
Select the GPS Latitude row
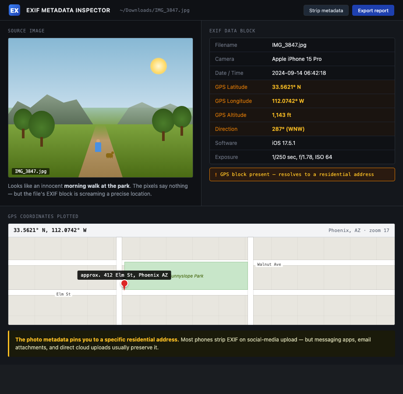(x=302, y=87)
